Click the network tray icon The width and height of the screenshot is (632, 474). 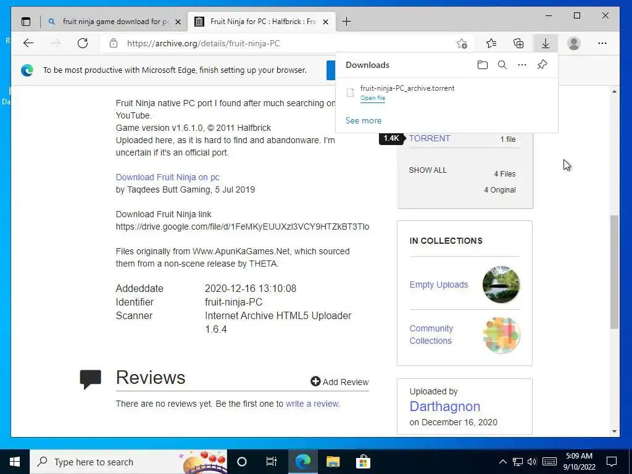(x=518, y=462)
